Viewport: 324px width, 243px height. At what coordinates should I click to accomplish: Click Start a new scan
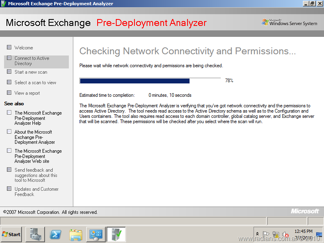[x=31, y=72]
